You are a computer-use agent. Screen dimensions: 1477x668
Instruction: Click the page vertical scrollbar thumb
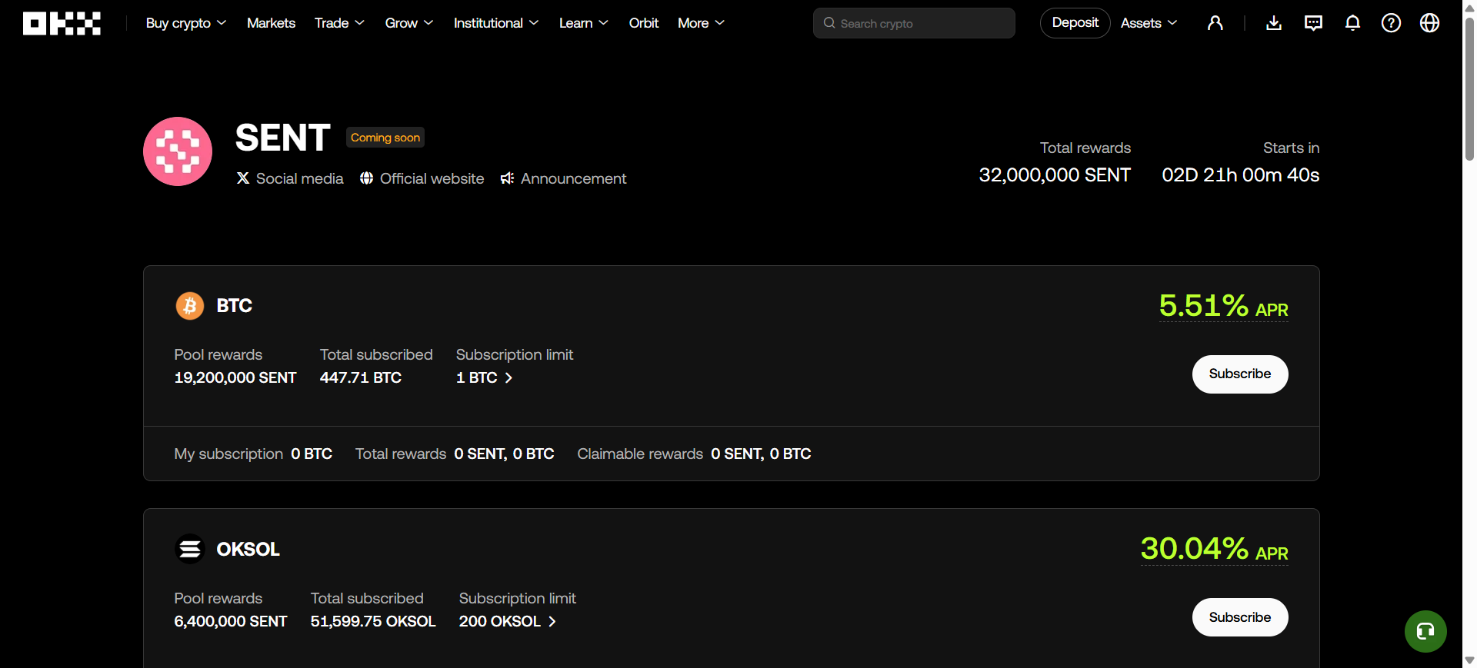point(1469,88)
